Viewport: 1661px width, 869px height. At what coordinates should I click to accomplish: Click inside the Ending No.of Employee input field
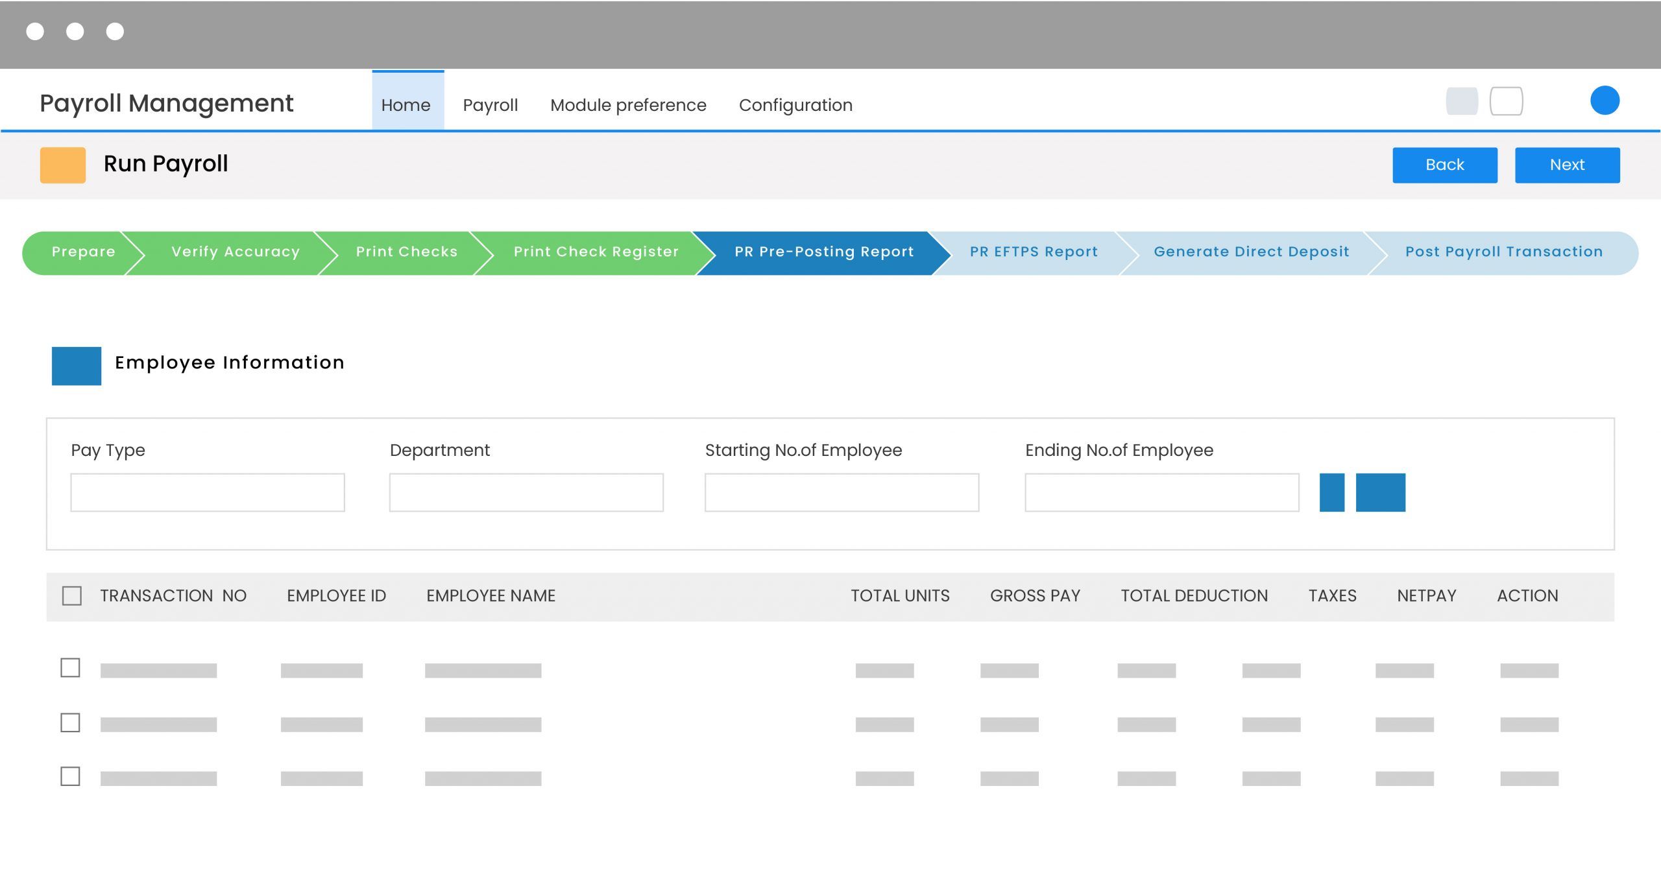coord(1161,493)
